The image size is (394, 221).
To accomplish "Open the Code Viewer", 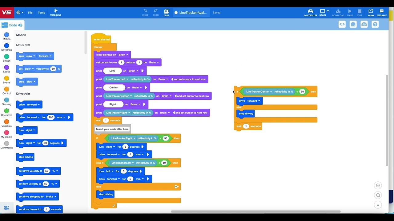I will tap(342, 25).
